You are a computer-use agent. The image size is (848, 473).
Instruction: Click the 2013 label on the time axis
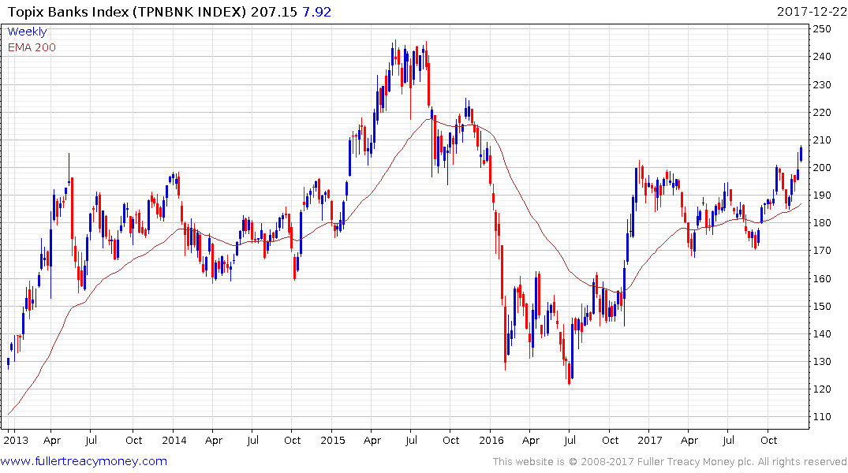(16, 440)
